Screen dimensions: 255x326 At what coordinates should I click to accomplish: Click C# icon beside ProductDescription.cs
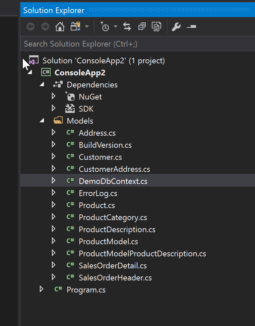tap(70, 229)
